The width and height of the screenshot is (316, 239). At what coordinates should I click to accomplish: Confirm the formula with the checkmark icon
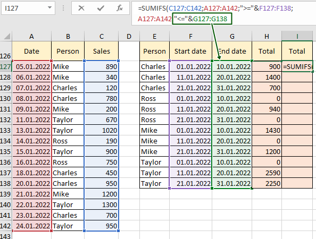[x=101, y=8]
